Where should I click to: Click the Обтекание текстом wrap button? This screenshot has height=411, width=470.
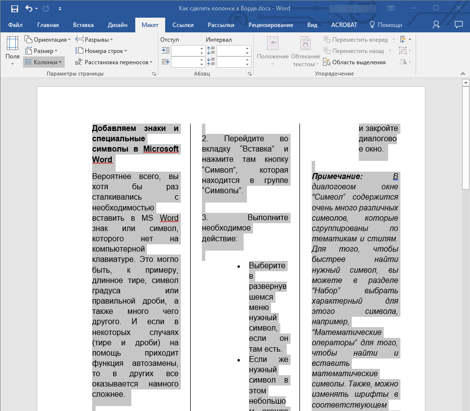305,51
